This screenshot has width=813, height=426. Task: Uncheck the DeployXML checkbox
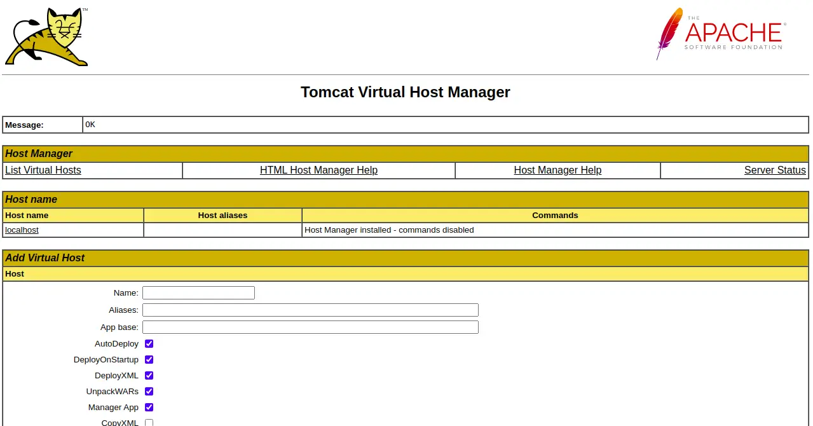click(149, 376)
